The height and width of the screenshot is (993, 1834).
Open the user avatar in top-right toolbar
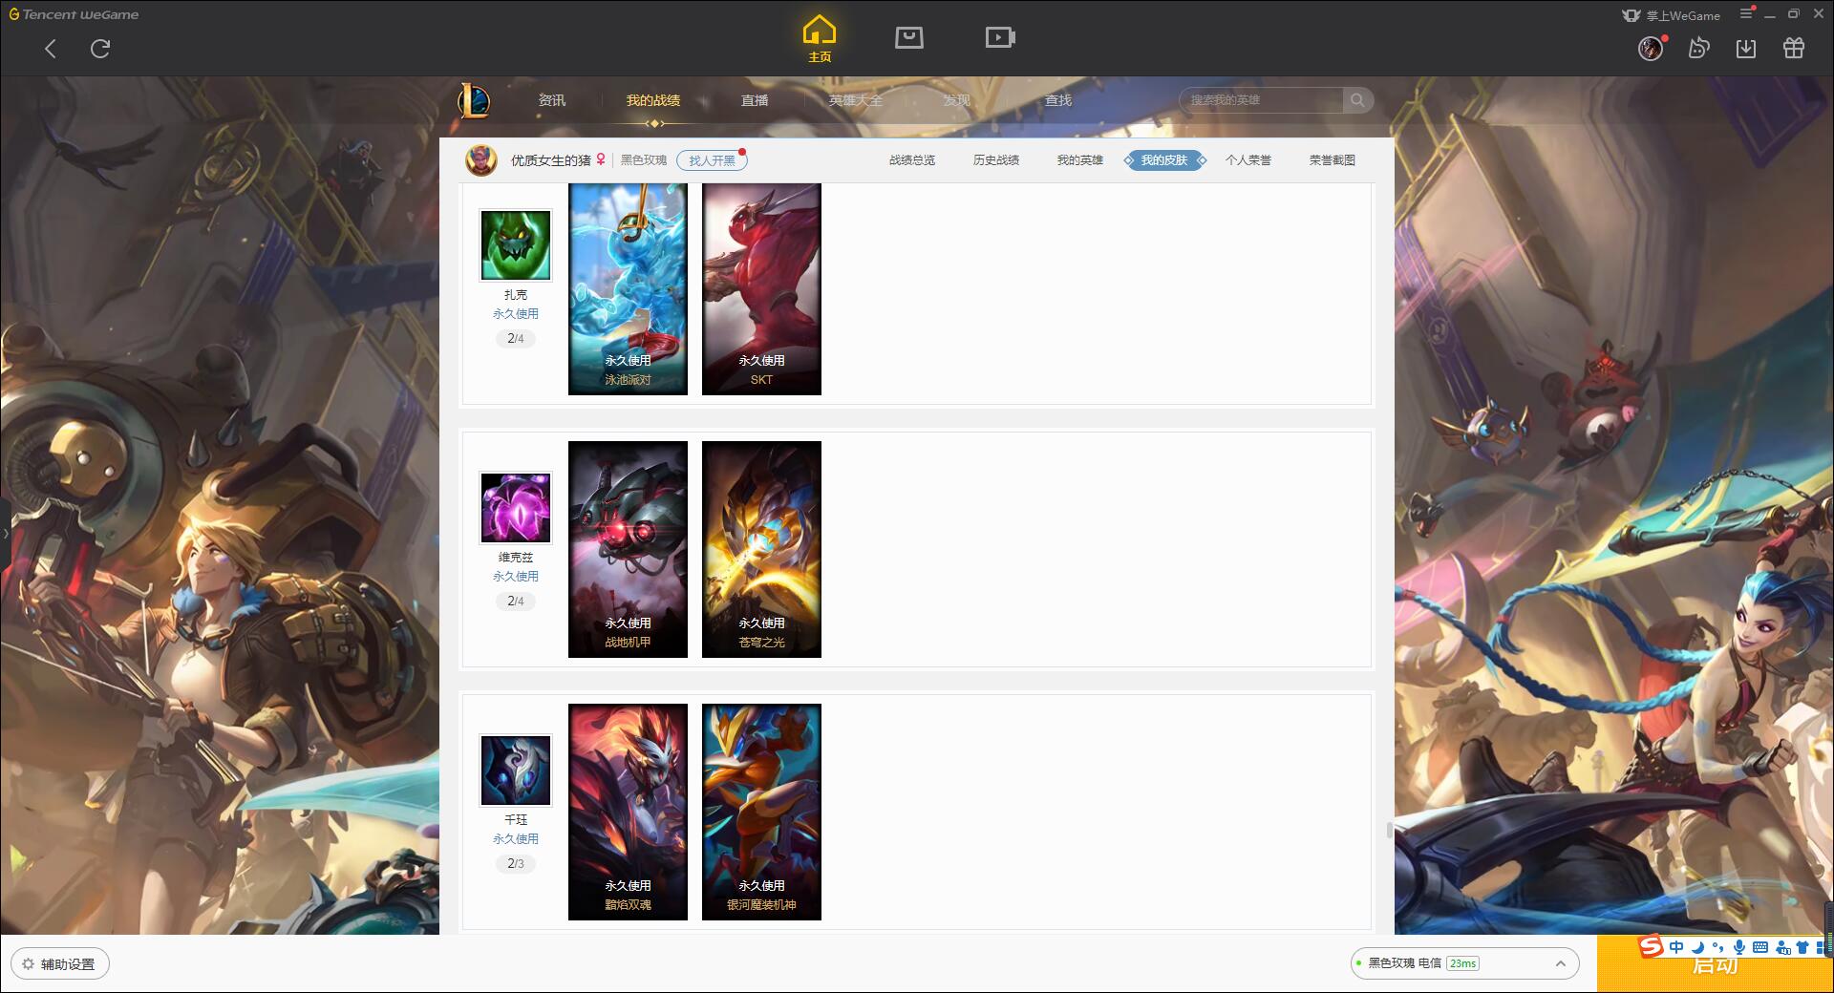(x=1651, y=48)
